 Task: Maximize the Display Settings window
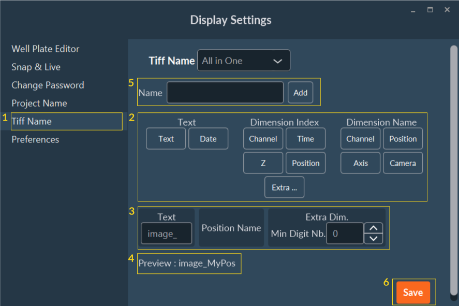[430, 10]
